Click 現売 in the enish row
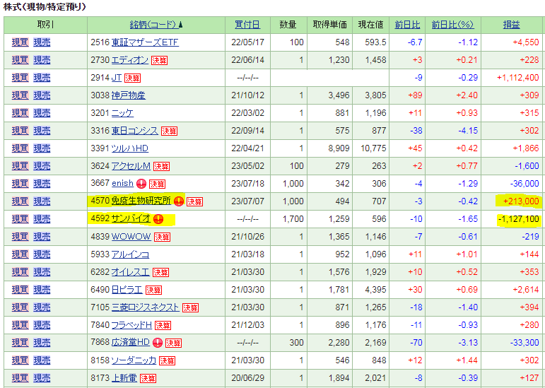This screenshot has height=388, width=545. click(x=42, y=184)
